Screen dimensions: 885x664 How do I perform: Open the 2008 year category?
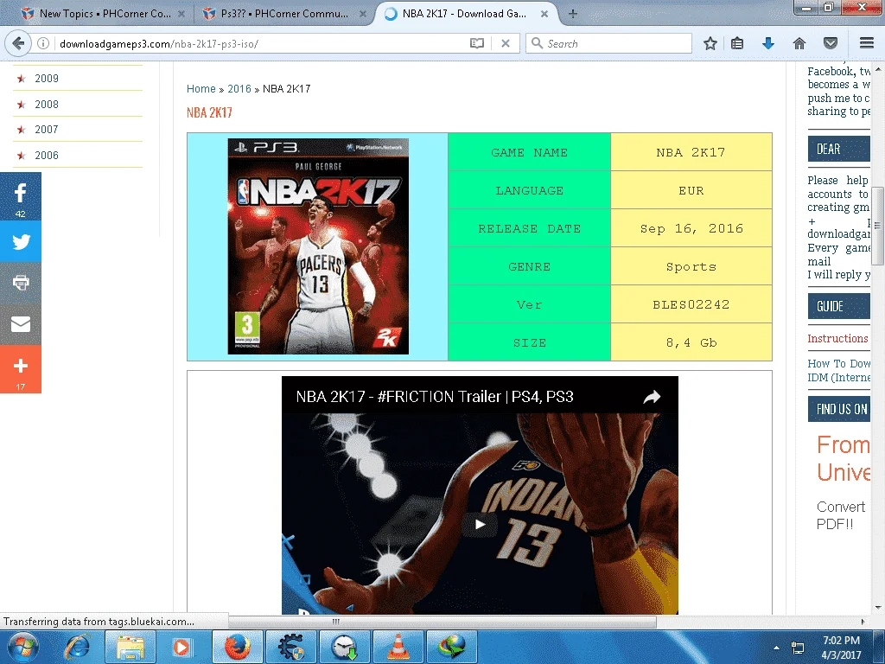[x=47, y=105]
